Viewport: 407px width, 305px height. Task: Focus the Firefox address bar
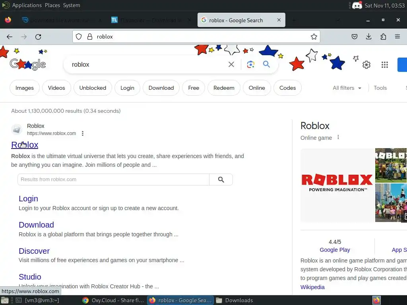click(196, 37)
